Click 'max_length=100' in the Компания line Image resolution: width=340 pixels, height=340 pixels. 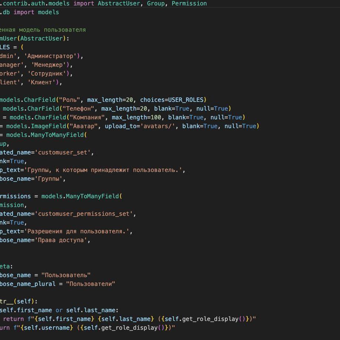point(136,117)
